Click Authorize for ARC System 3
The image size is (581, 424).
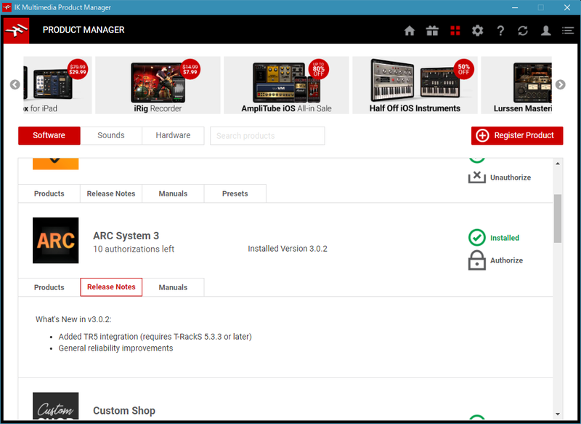(506, 260)
